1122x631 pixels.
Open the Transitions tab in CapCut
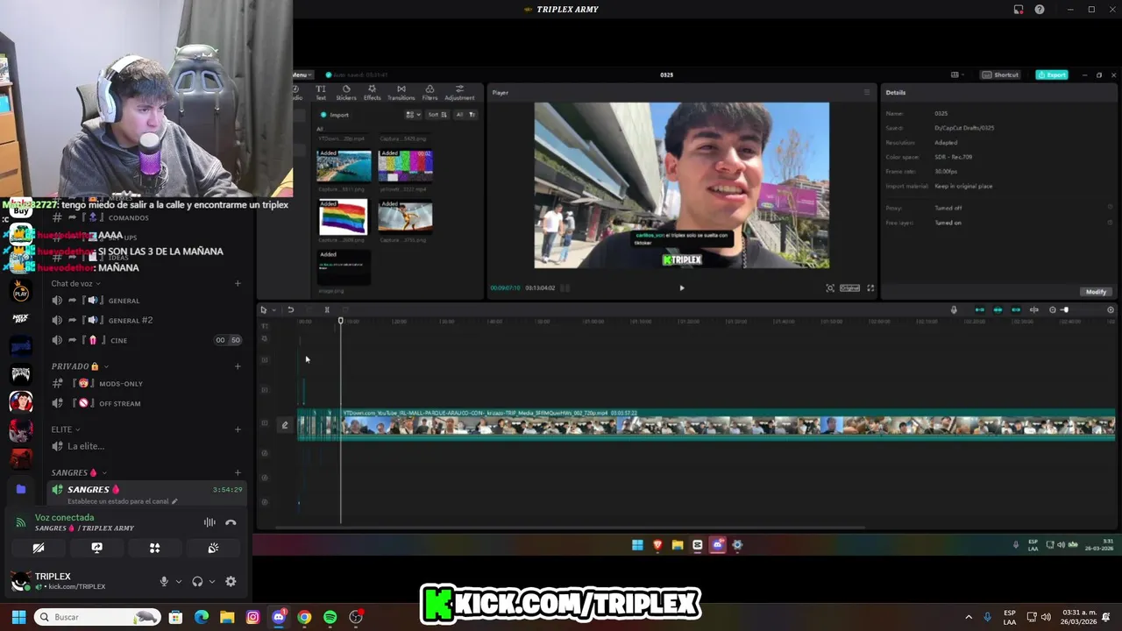tap(401, 92)
